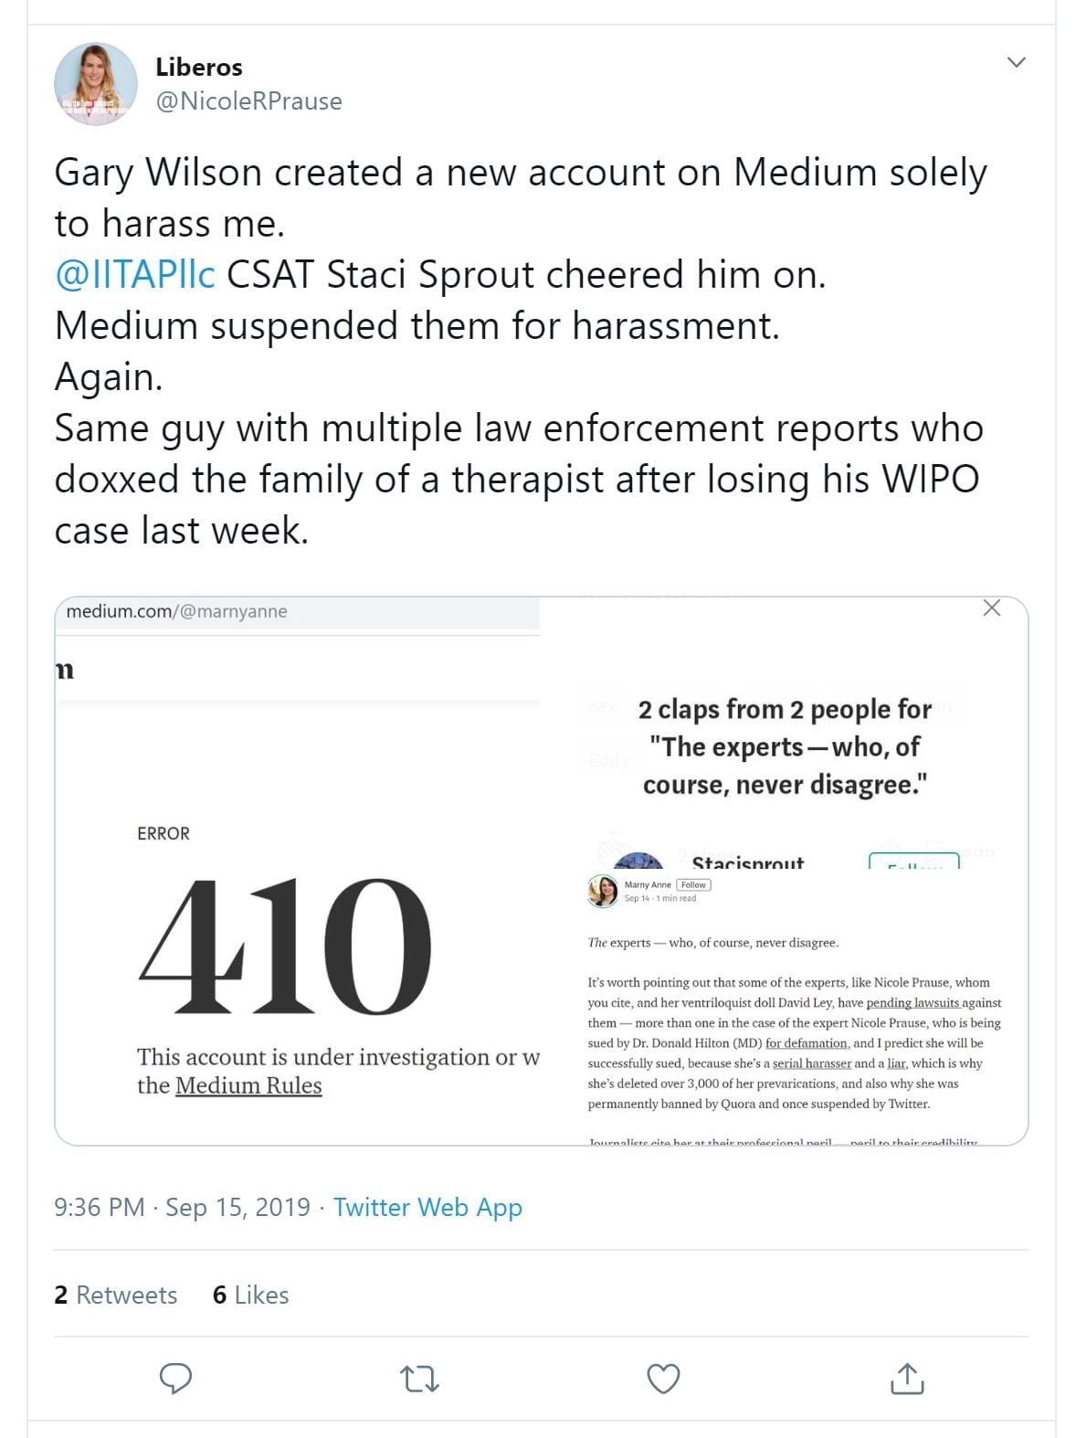Click the Liberos profile avatar

96,84
